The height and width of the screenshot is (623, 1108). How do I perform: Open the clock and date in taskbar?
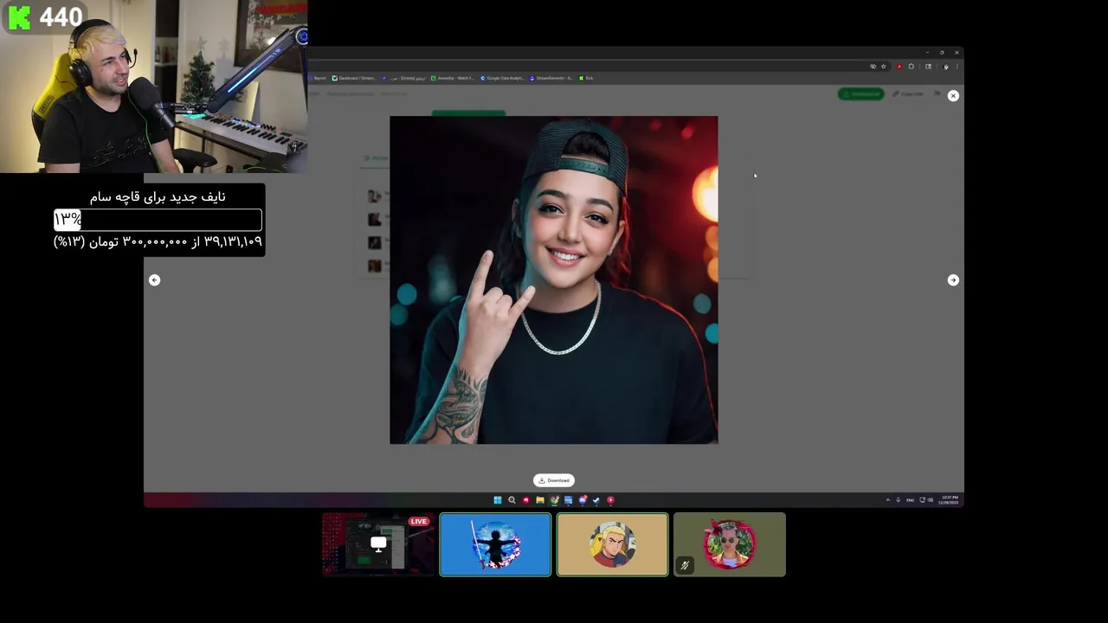click(950, 500)
